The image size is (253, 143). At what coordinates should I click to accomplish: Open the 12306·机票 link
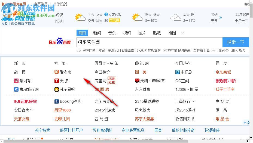point(187,89)
